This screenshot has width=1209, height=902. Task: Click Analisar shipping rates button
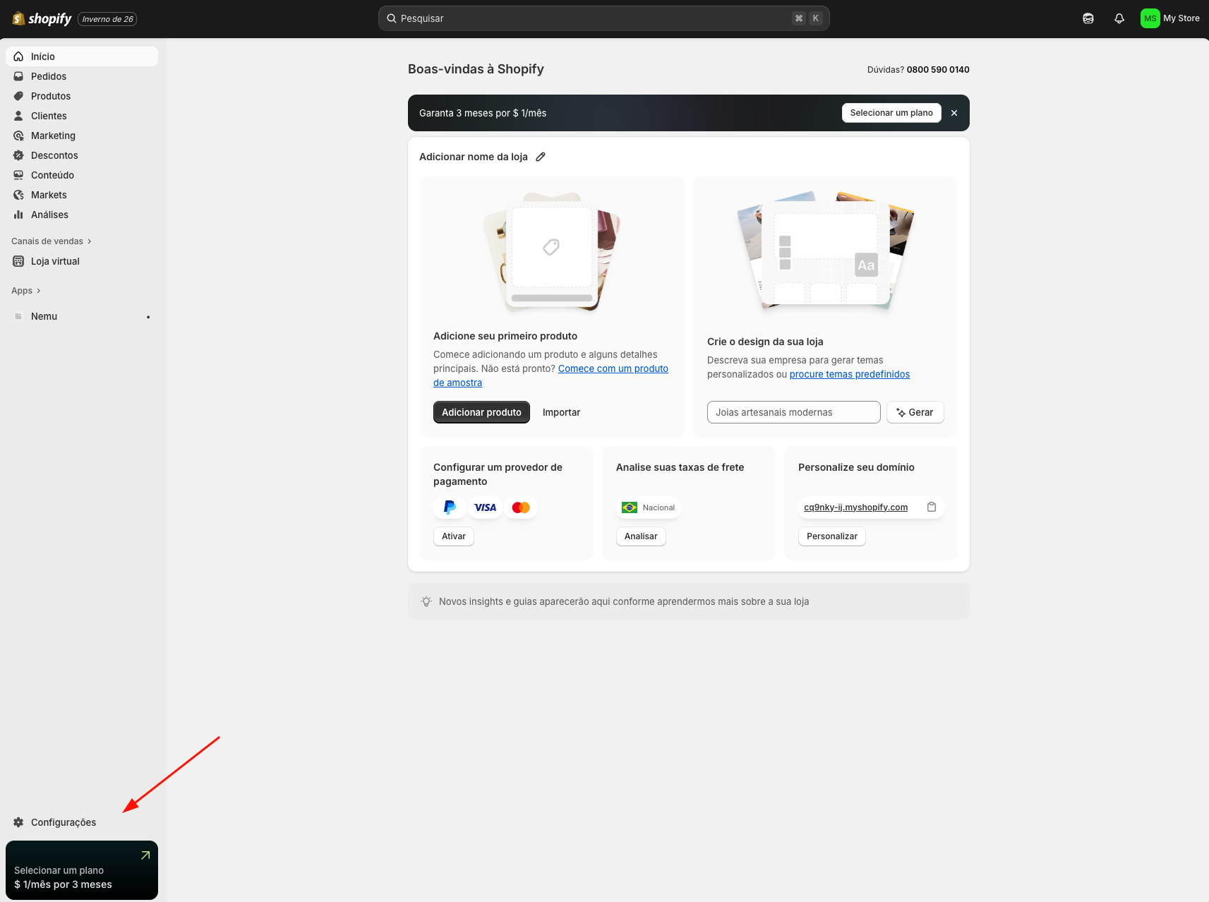coord(641,536)
